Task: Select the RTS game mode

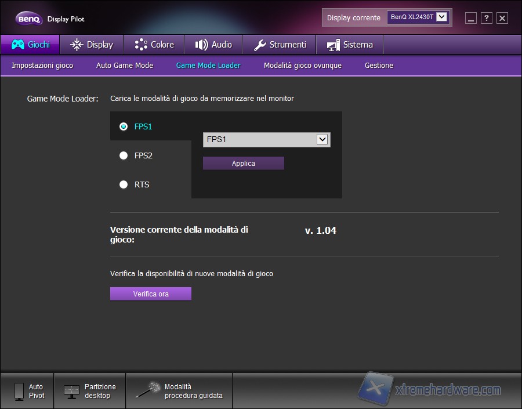Action: pos(123,184)
